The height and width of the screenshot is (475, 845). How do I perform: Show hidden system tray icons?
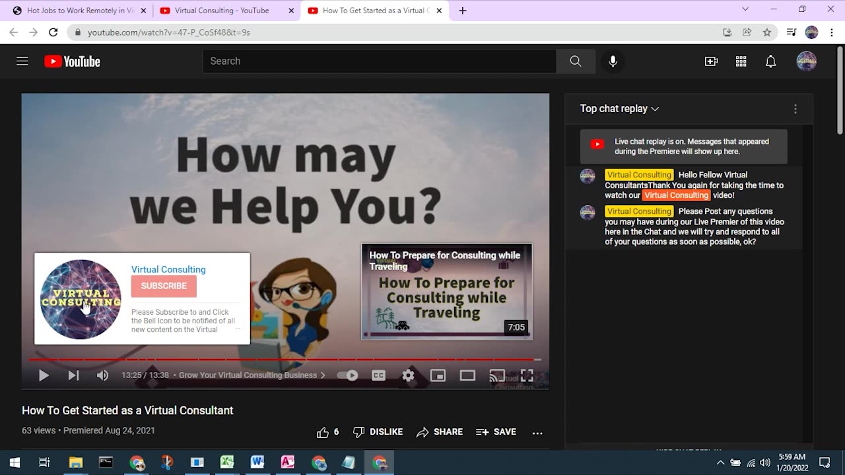click(x=720, y=462)
